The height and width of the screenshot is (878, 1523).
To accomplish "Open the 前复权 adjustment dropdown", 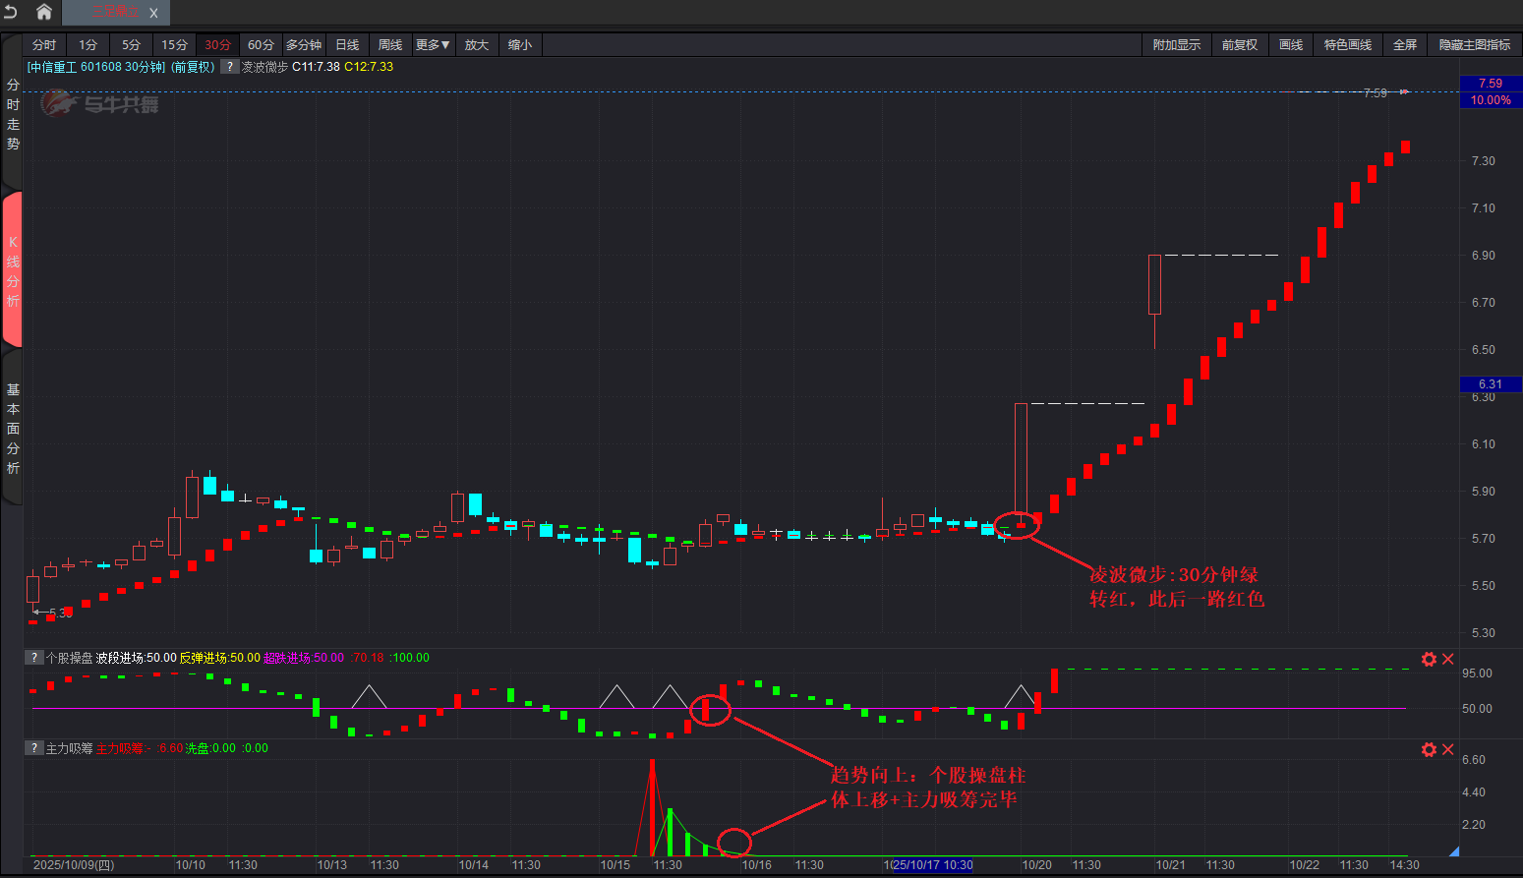I will pyautogui.click(x=1239, y=45).
